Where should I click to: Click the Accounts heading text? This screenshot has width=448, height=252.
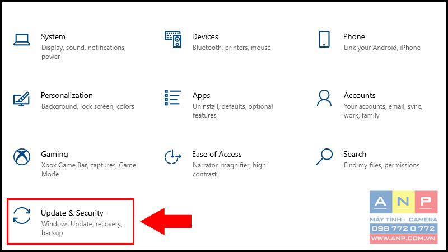[x=360, y=95]
